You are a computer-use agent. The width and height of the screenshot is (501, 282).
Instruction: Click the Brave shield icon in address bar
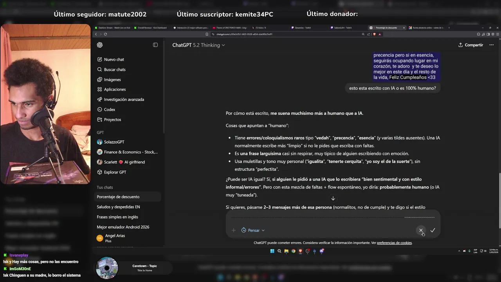pyautogui.click(x=375, y=34)
